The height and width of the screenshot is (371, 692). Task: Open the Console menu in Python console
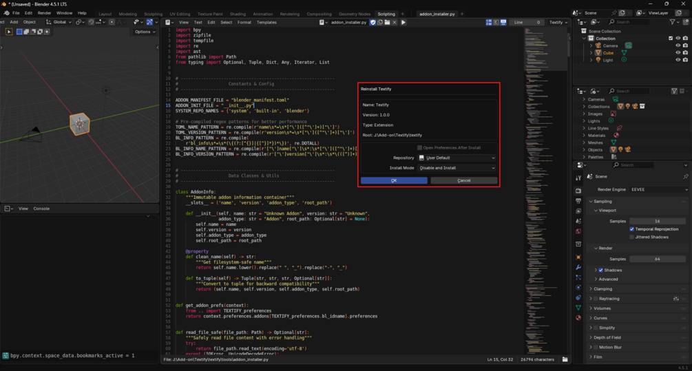click(41, 209)
